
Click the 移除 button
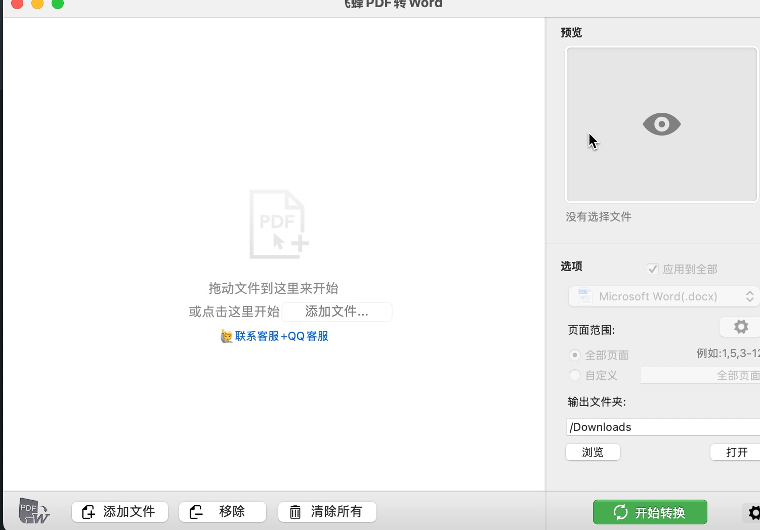pos(222,512)
